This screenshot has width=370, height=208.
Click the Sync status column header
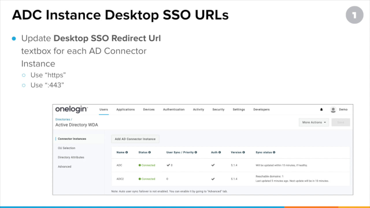coord(264,153)
